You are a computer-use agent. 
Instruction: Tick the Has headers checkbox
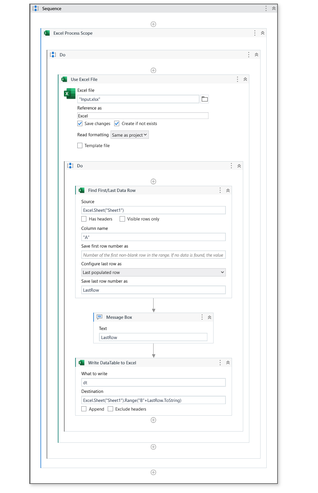tap(84, 219)
